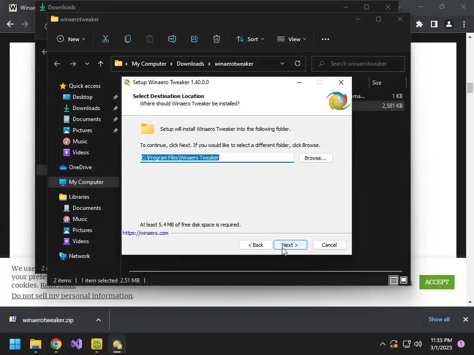474x355 pixels.
Task: Click the 2,581 KB file row
Action: coord(378,106)
